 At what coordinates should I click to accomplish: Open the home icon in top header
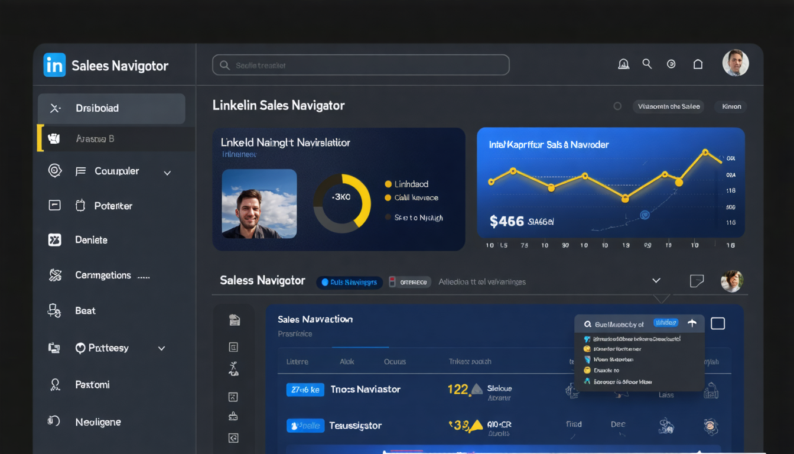tap(698, 64)
